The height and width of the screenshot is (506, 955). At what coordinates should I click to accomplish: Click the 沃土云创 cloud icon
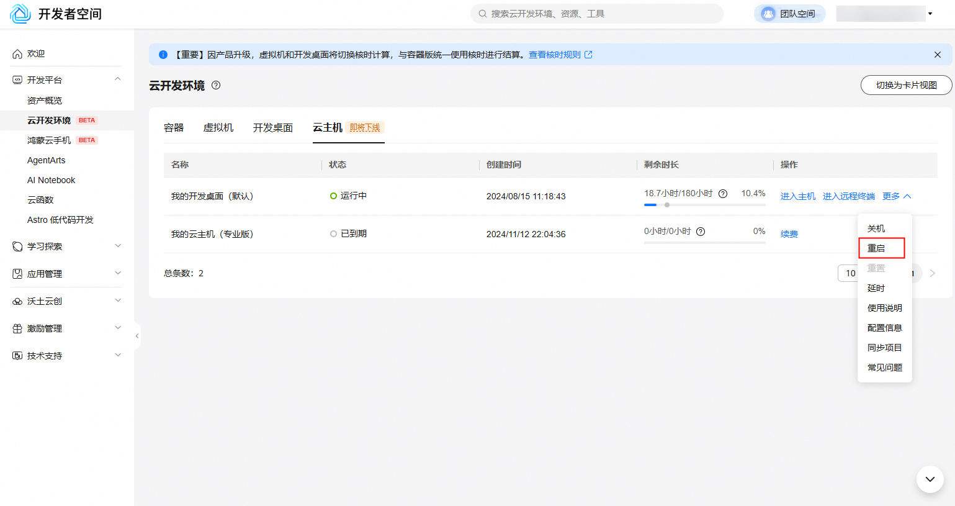click(17, 301)
